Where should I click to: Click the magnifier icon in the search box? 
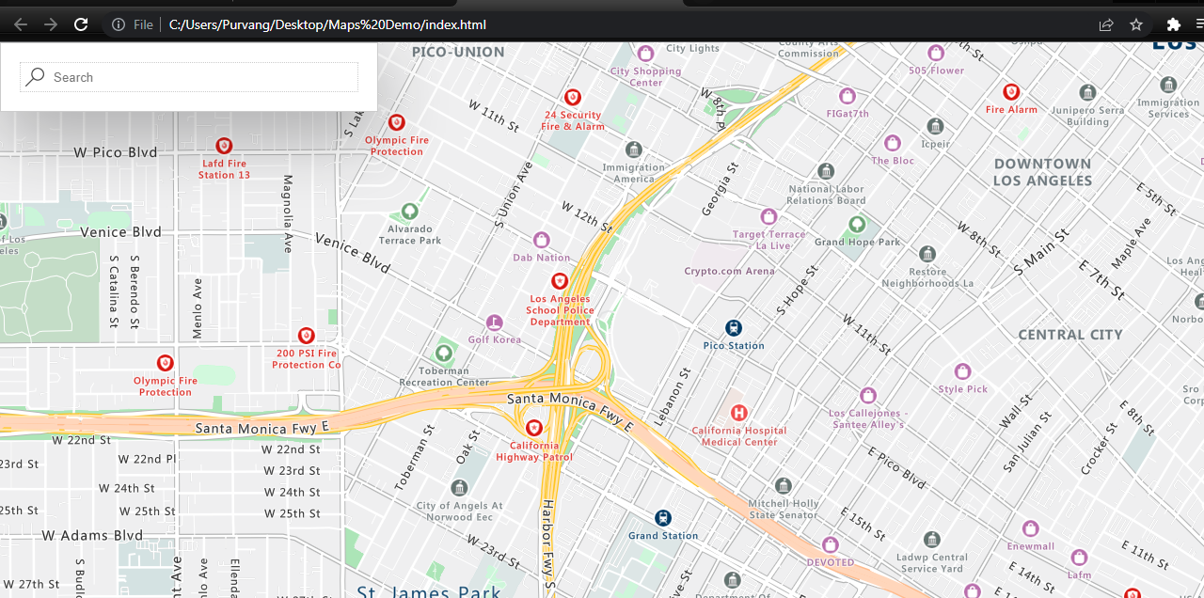[x=35, y=77]
